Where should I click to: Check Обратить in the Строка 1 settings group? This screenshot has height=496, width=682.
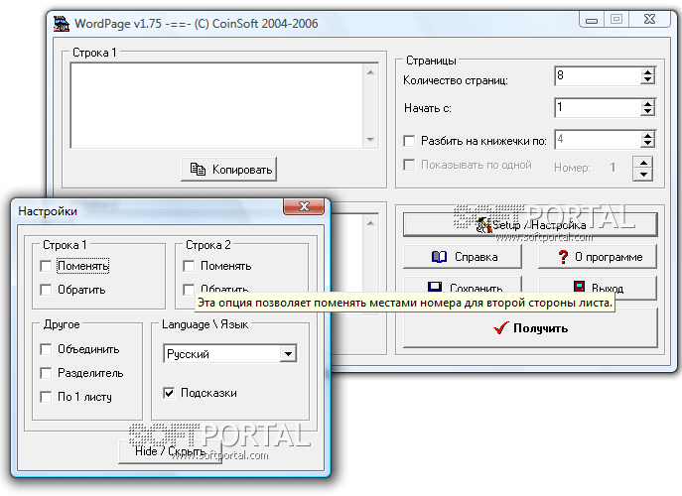(46, 290)
